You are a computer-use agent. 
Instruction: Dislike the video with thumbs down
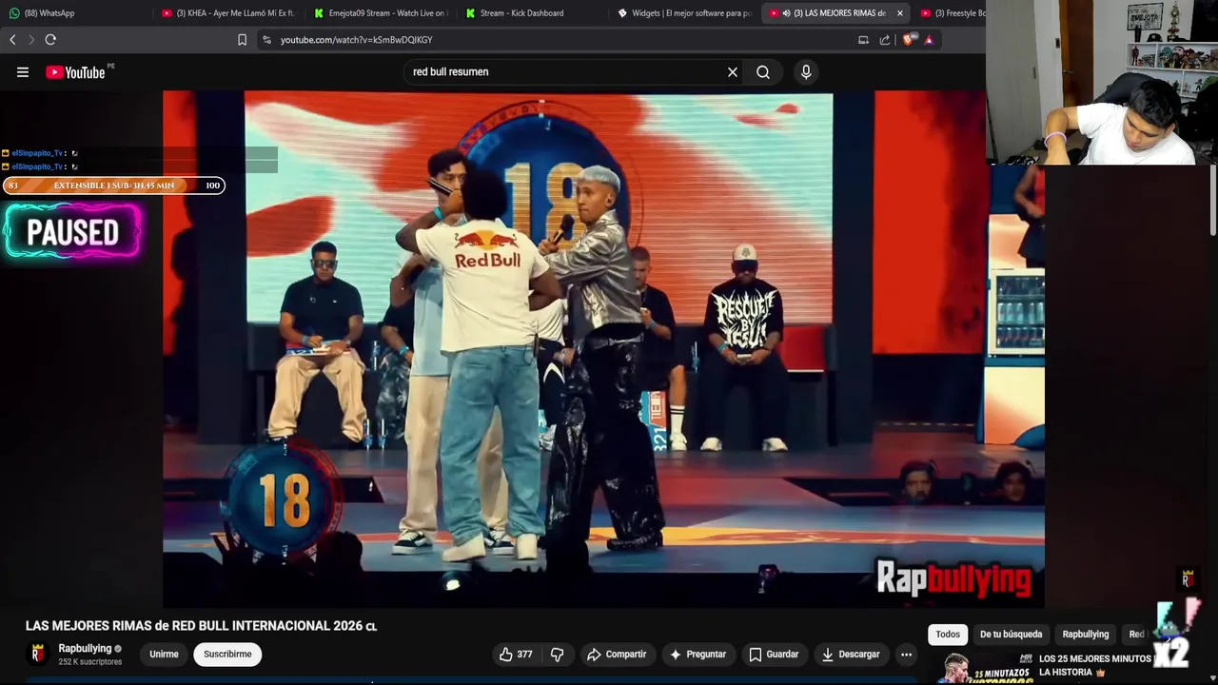[558, 655]
